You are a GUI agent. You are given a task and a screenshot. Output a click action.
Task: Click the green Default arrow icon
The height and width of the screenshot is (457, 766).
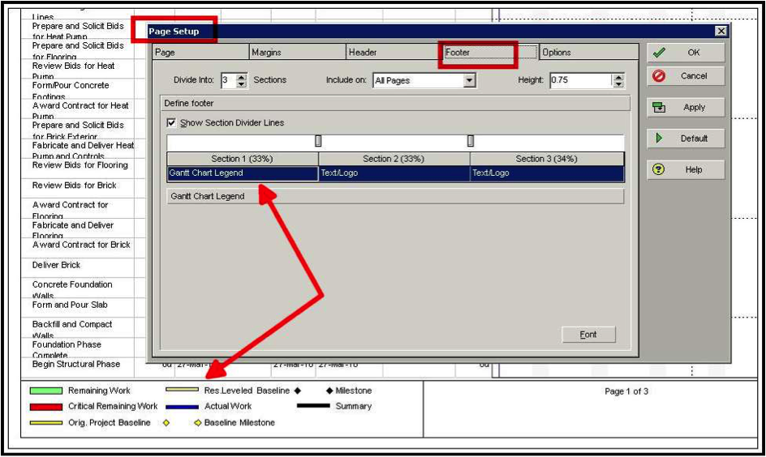pyautogui.click(x=659, y=138)
